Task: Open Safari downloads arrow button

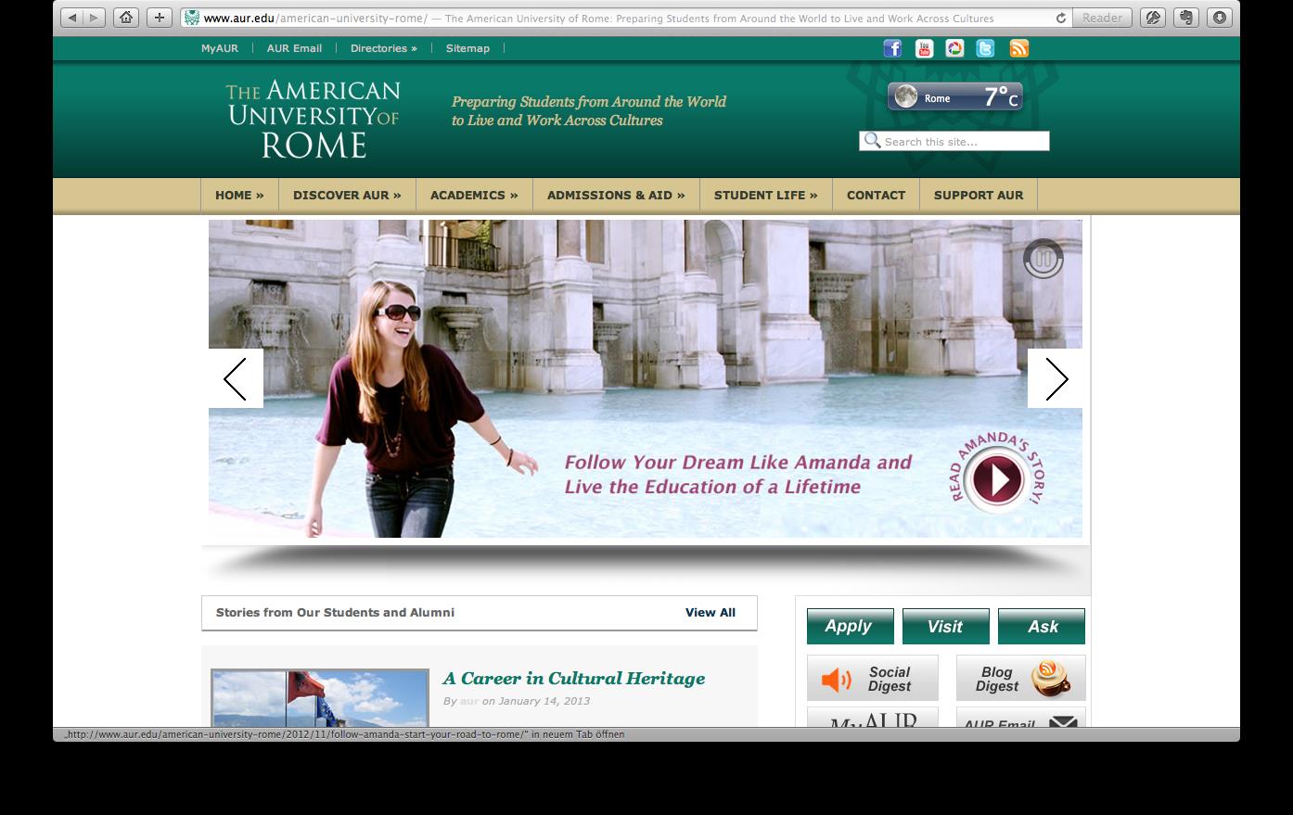Action: [x=1220, y=18]
